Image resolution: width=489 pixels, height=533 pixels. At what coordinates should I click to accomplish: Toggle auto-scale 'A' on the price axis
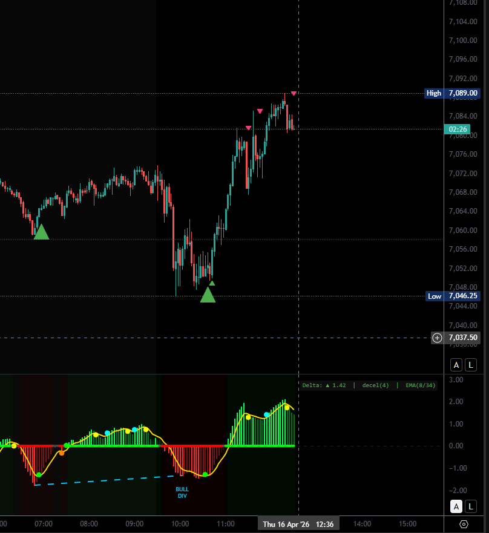[x=456, y=365]
